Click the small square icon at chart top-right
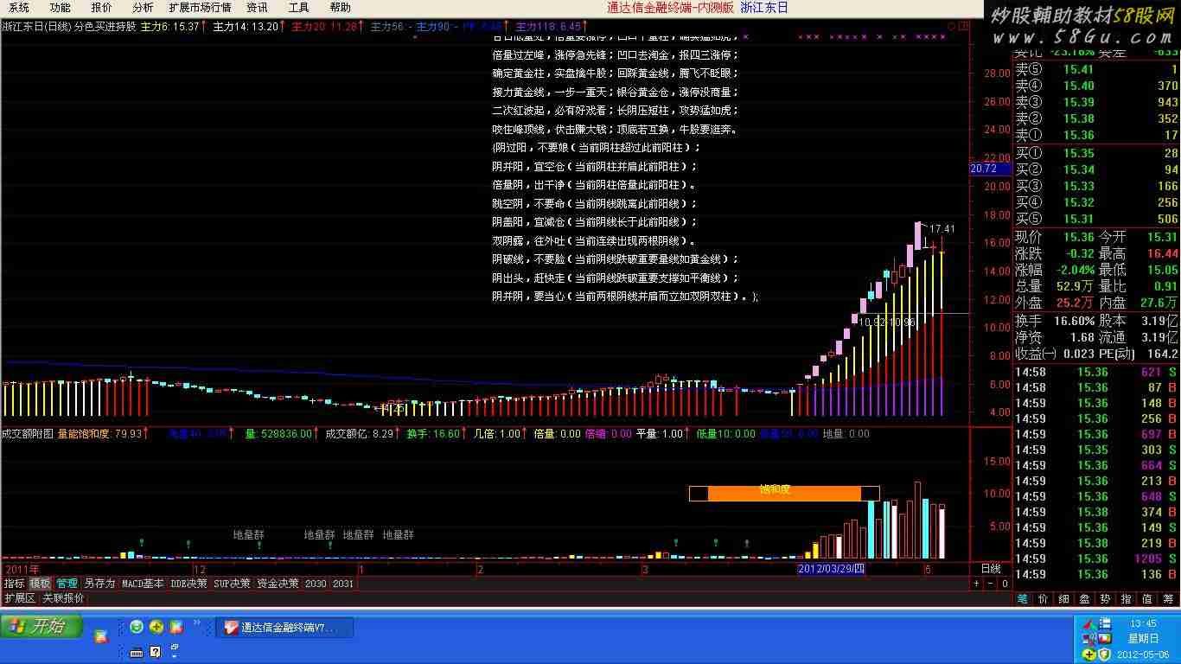1181x664 pixels. [964, 27]
